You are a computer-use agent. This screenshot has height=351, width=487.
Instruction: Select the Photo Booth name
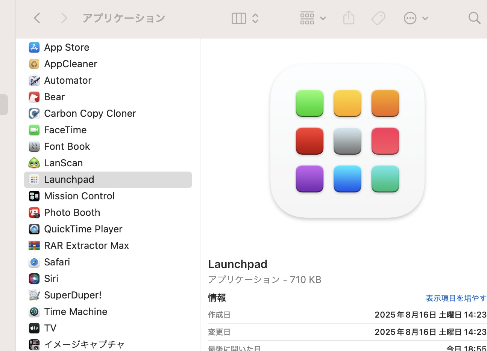72,212
